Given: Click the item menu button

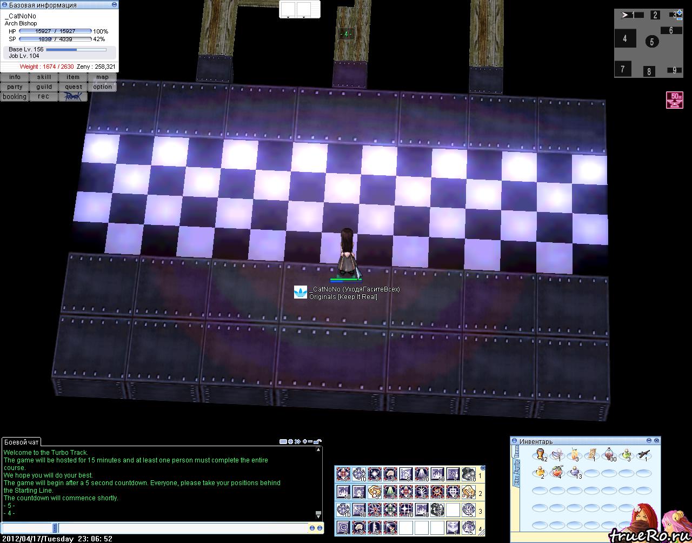Looking at the screenshot, I should coord(73,77).
